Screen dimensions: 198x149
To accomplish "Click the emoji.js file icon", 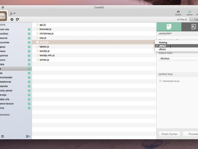I will click(37, 42).
